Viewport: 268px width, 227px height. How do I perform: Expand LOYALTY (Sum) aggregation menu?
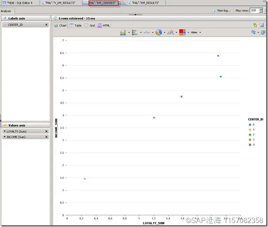4,131
